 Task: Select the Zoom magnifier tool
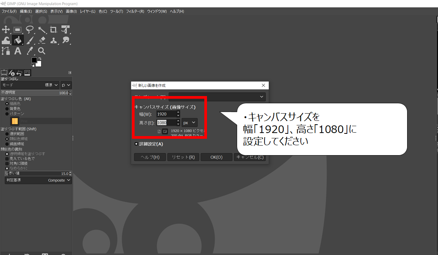pos(42,51)
